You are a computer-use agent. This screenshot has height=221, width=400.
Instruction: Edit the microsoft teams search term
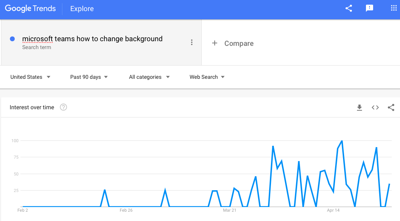click(92, 39)
